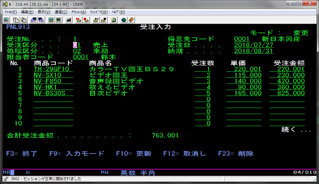Click the Send file to host icon
The width and height of the screenshot is (319, 184).
[x=33, y=20]
